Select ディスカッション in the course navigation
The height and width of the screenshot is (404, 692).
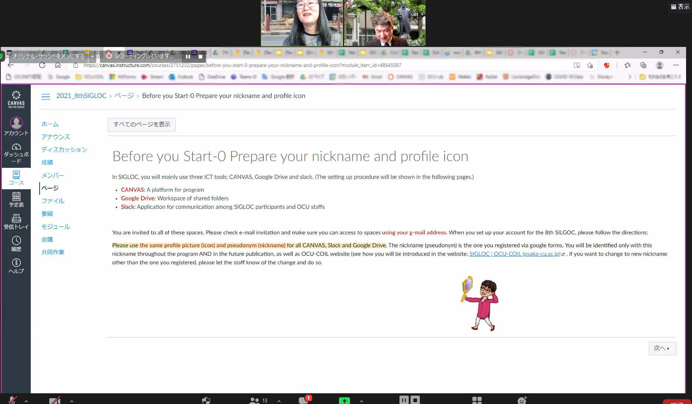[x=64, y=149]
